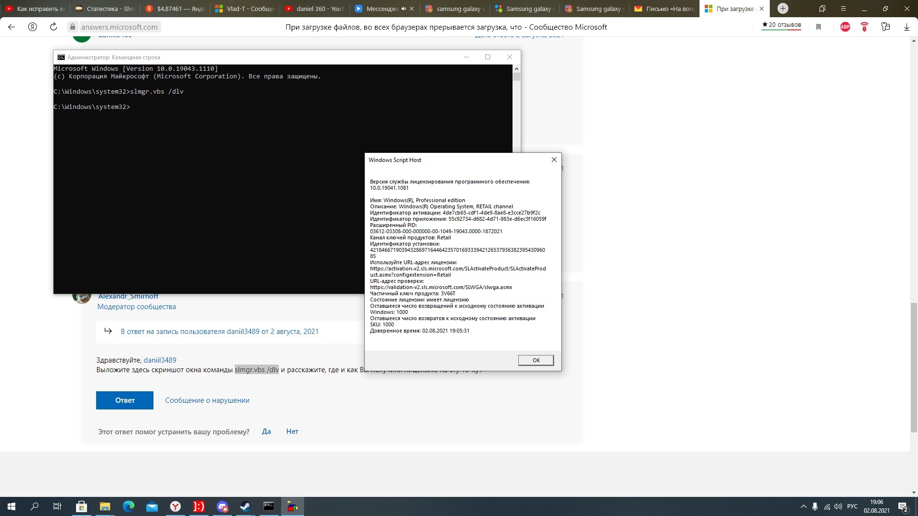This screenshot has height=516, width=918.
Task: Open the red Wi-Fi lock protection icon
Action: coord(864,27)
